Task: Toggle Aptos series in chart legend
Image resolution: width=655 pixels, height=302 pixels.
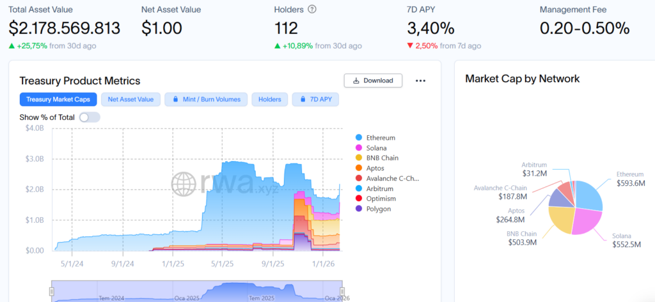Action: (370, 168)
